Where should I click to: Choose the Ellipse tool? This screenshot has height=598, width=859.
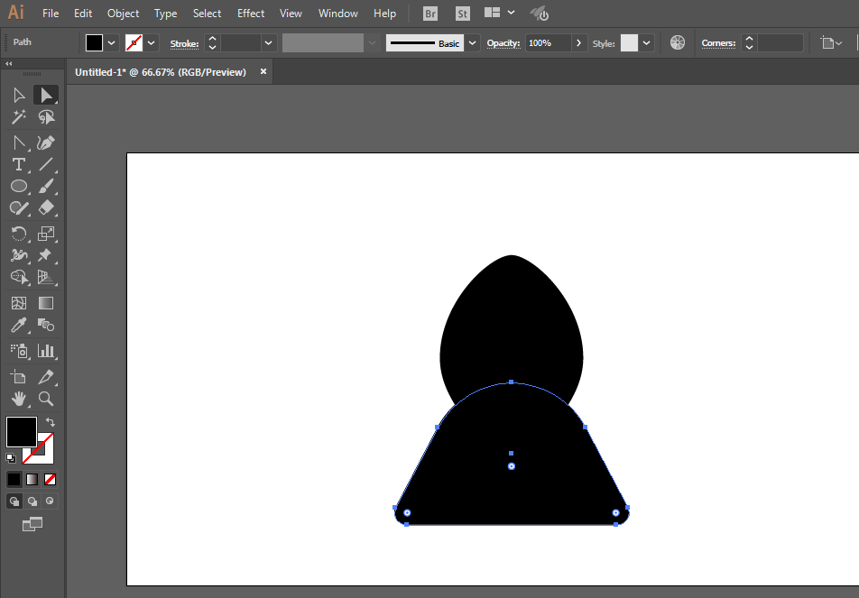18,187
